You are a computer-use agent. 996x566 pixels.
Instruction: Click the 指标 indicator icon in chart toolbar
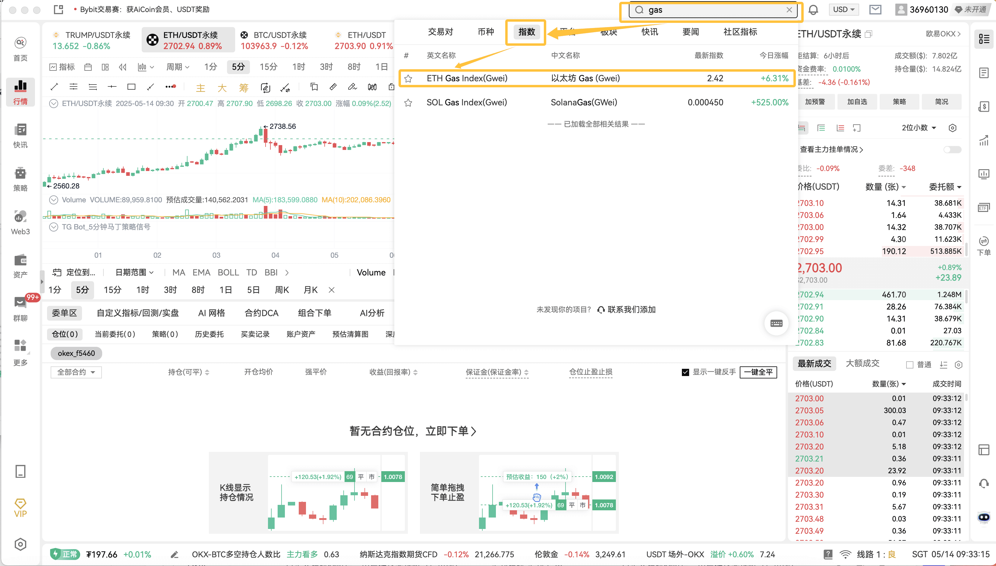(x=62, y=67)
